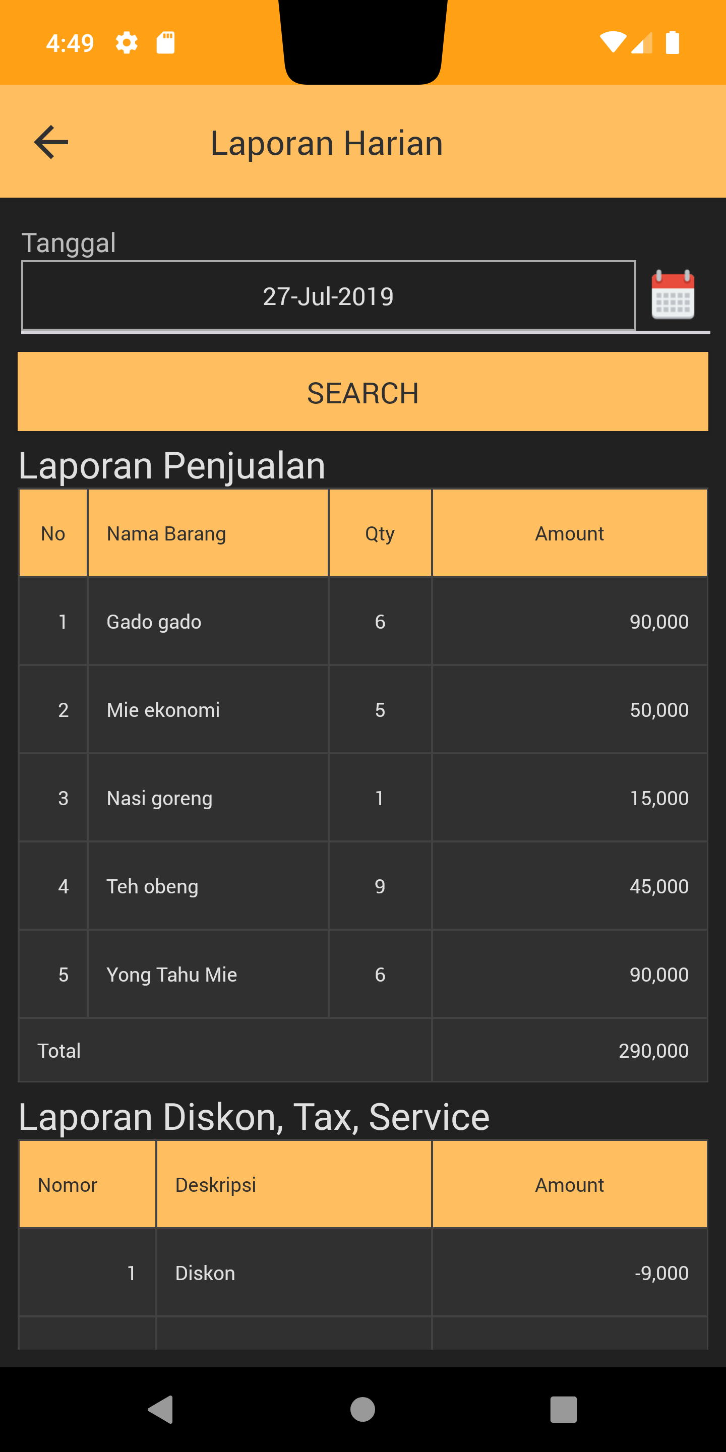Tap the back arrow in header
This screenshot has width=726, height=1452.
coord(51,142)
